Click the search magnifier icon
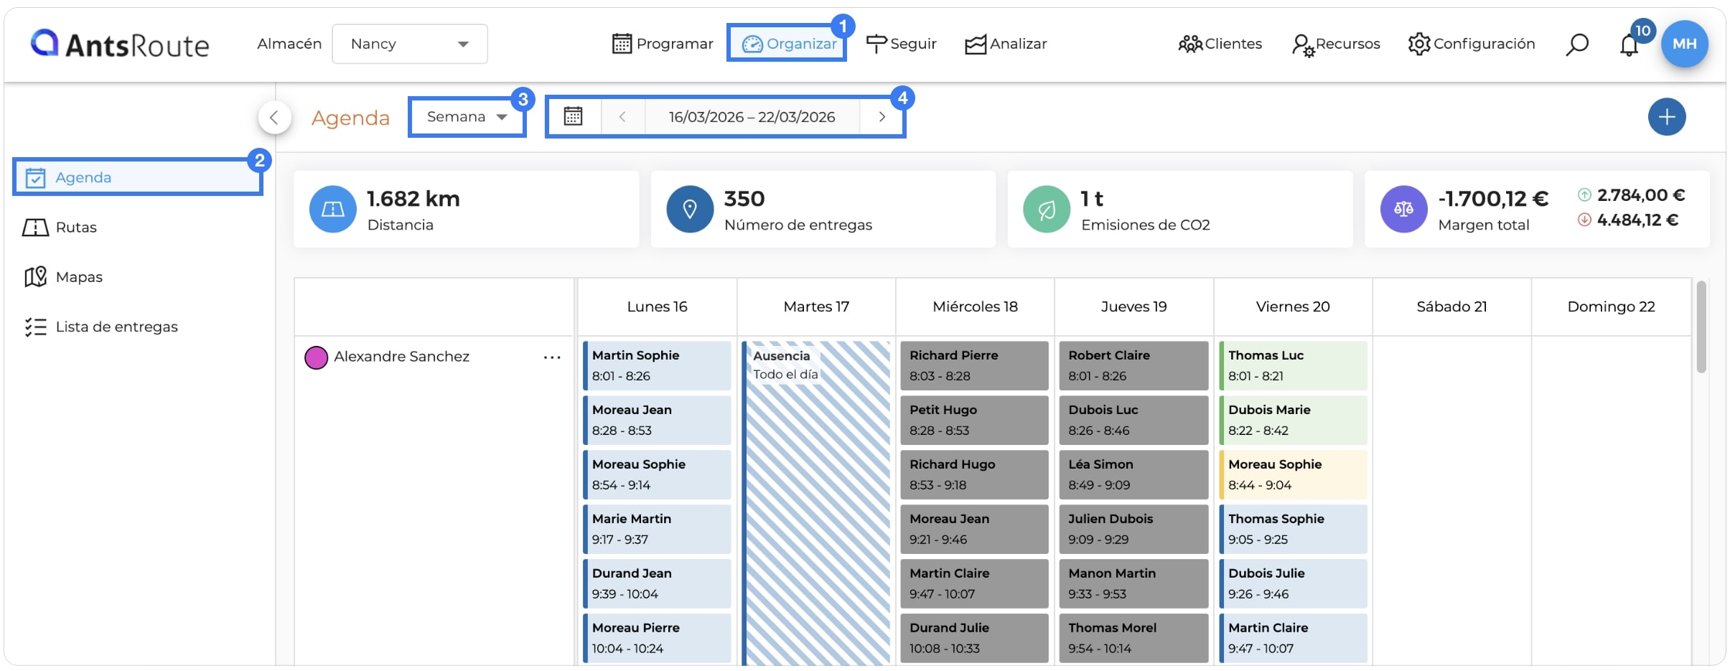 click(1576, 44)
